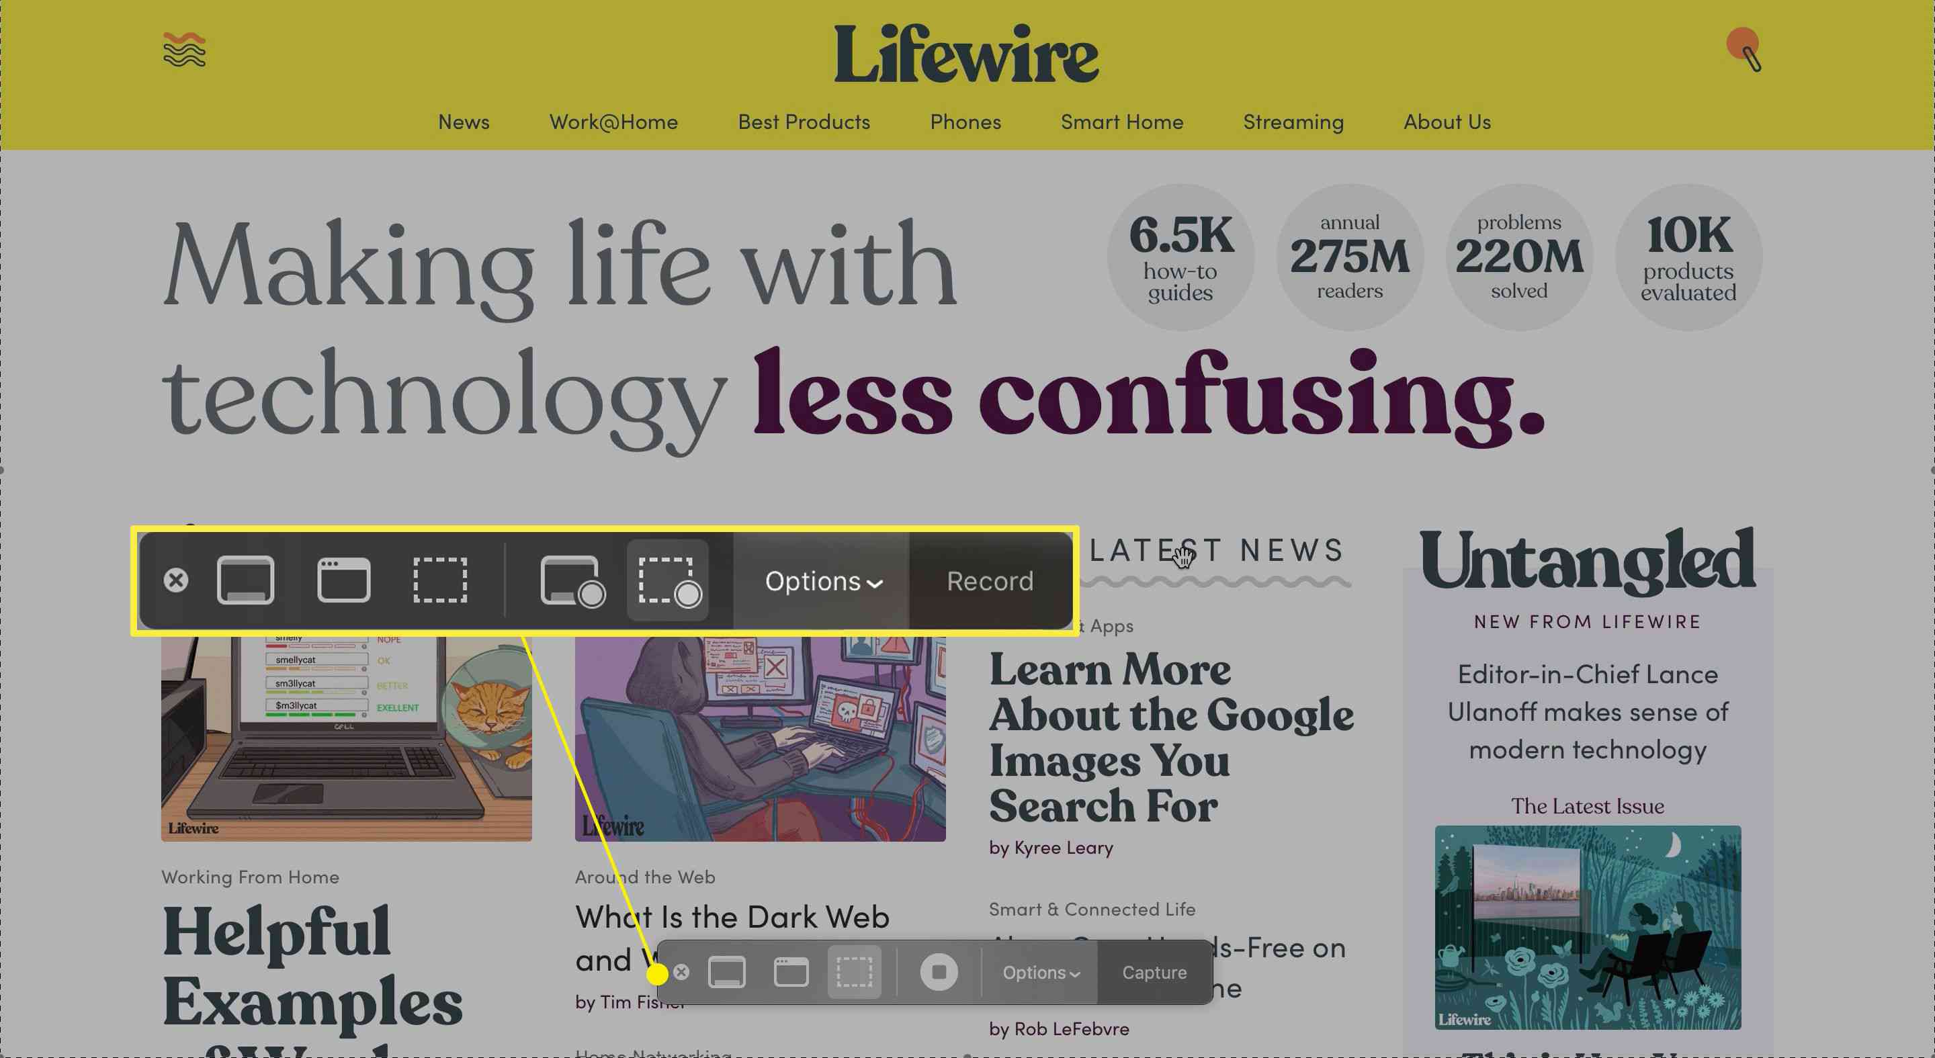This screenshot has height=1058, width=1935.
Task: Open the About Us menu tab
Action: click(x=1447, y=121)
